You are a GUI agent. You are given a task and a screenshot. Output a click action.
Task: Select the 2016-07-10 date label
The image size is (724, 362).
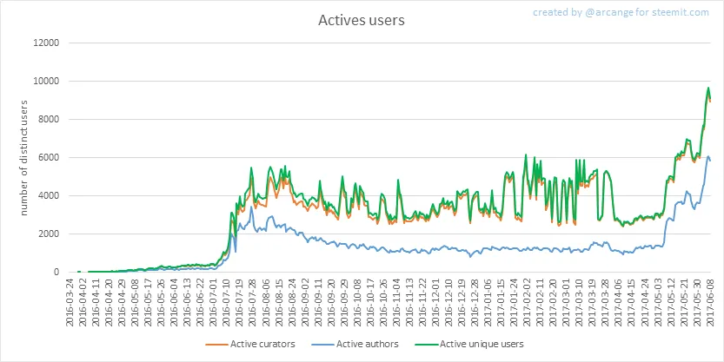pos(227,302)
